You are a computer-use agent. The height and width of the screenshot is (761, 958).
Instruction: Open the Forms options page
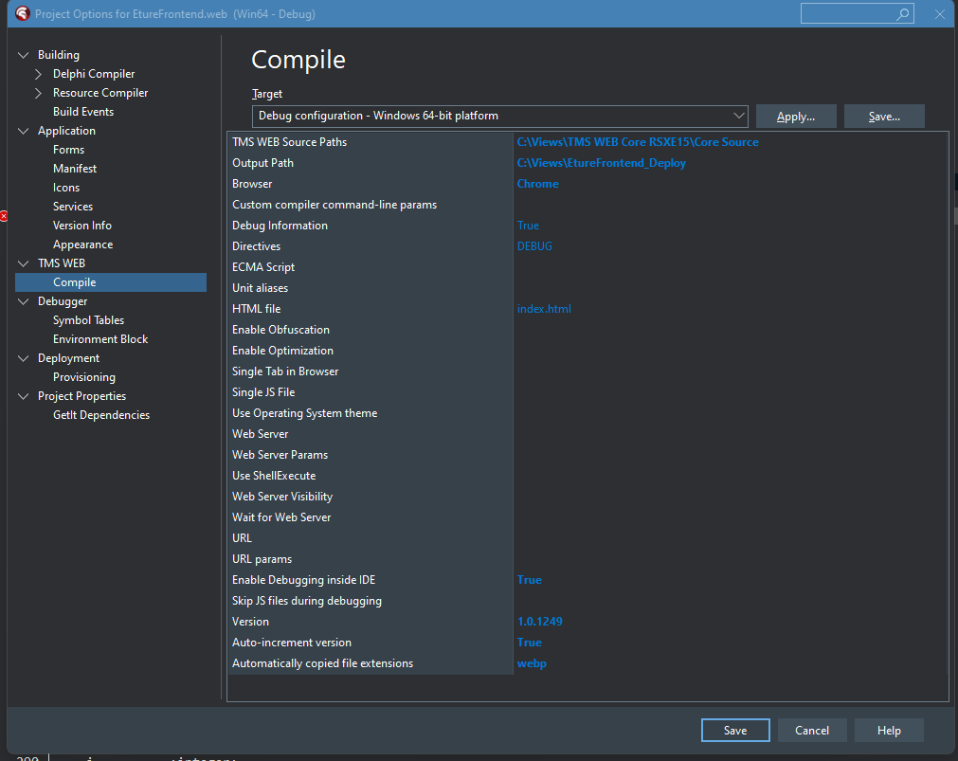(68, 150)
